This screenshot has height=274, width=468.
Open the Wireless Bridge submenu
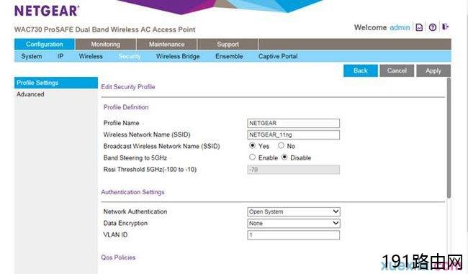(178, 56)
